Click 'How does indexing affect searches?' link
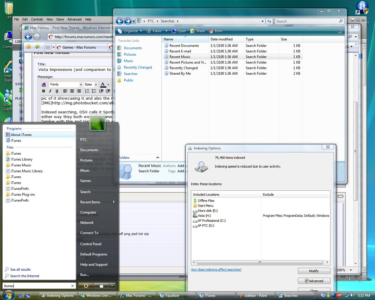This screenshot has width=375, height=300. coord(216,270)
